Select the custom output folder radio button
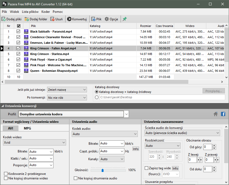Screen dimensions: 229x185 click(97, 97)
